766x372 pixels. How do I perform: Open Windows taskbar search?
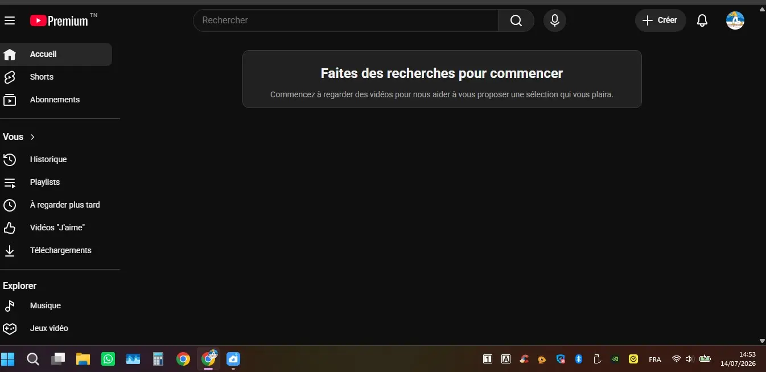tap(33, 359)
